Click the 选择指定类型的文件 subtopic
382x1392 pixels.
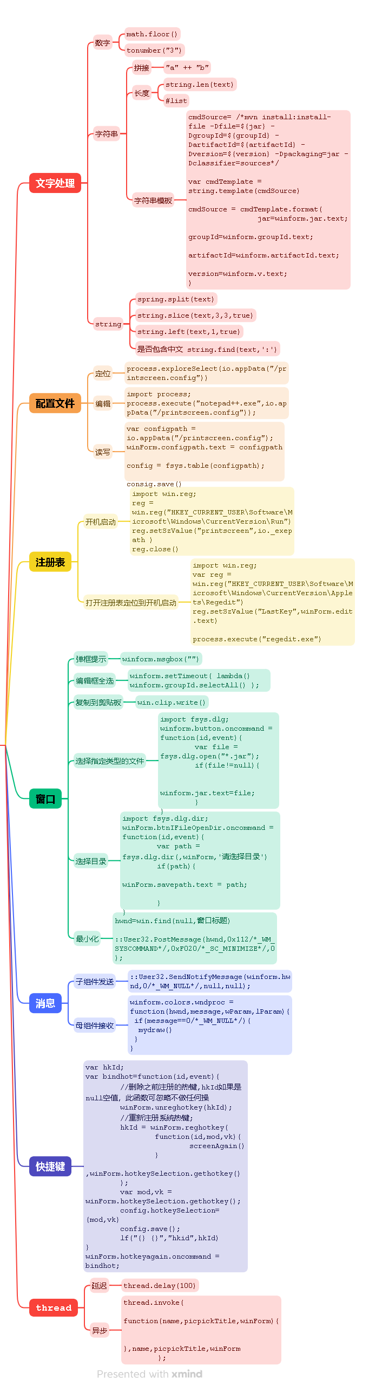[110, 761]
